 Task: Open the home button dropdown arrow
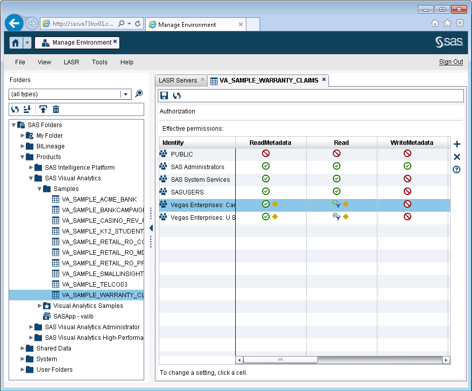(x=27, y=43)
